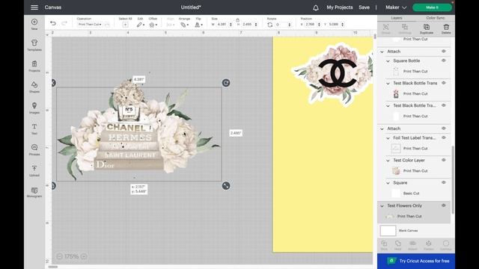The width and height of the screenshot is (479, 269).
Task: Select the Chanel logo flower image
Action: click(334, 74)
